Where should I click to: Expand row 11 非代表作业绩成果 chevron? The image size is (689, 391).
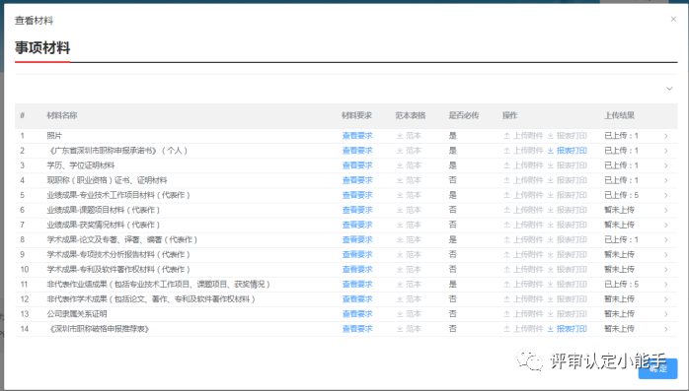point(666,285)
